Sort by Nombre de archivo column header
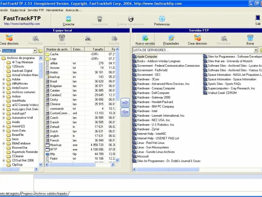Screen dimensions: 262x197 (x=58, y=49)
